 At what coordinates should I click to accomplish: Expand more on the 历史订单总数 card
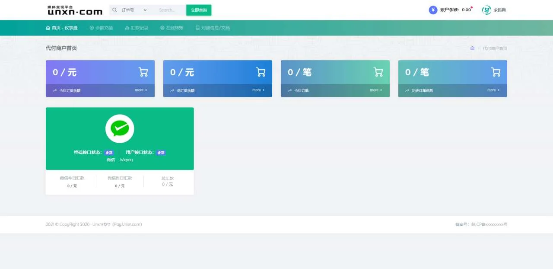tap(493, 90)
